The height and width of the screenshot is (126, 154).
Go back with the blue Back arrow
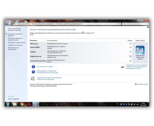(x=6, y=24)
